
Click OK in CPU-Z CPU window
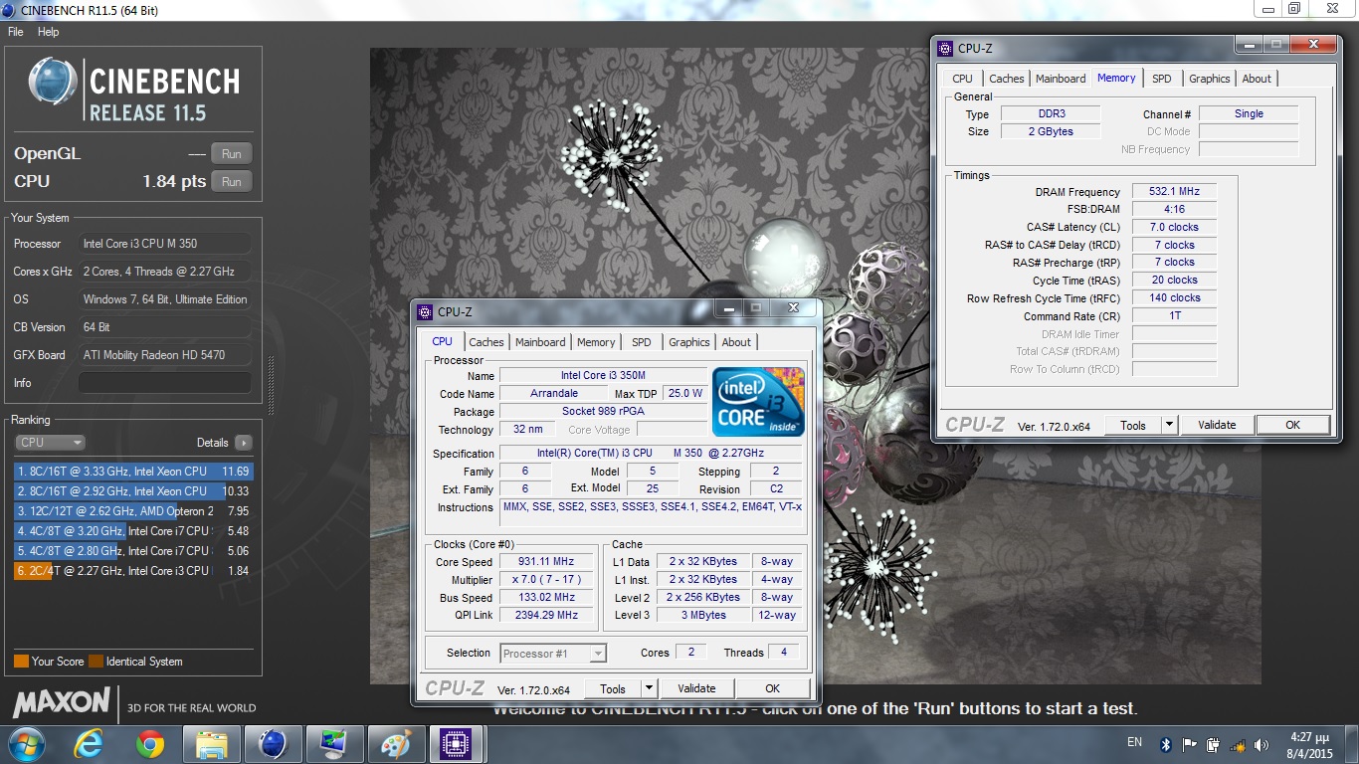773,688
